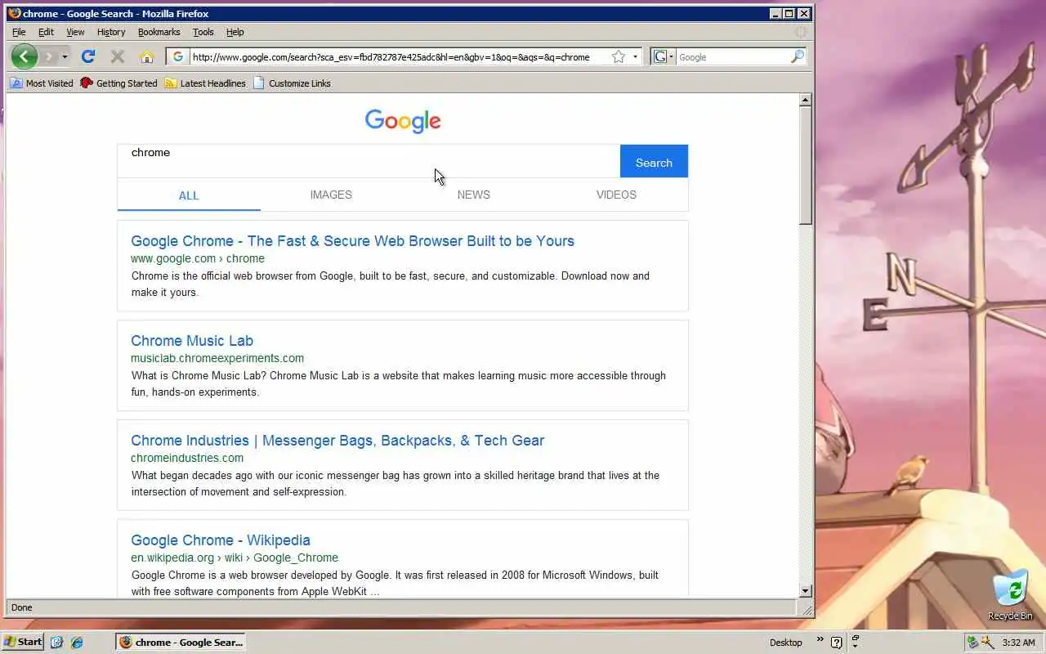This screenshot has height=654, width=1046.
Task: Click en.wikipedia.org › wiki › Google_Chrome URL text
Action: (235, 558)
